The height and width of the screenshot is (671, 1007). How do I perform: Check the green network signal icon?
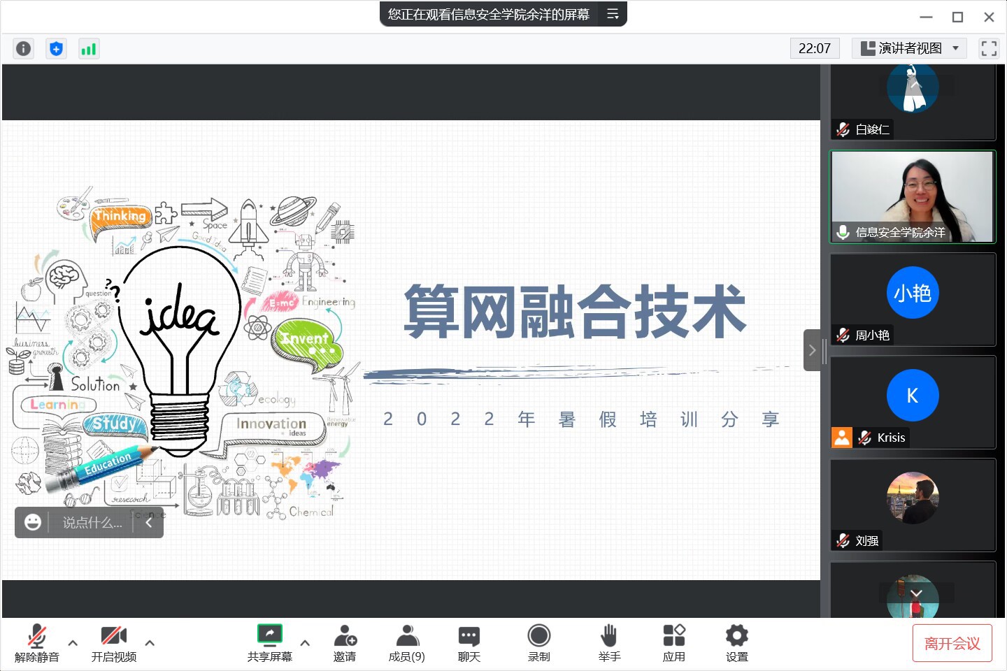click(89, 48)
